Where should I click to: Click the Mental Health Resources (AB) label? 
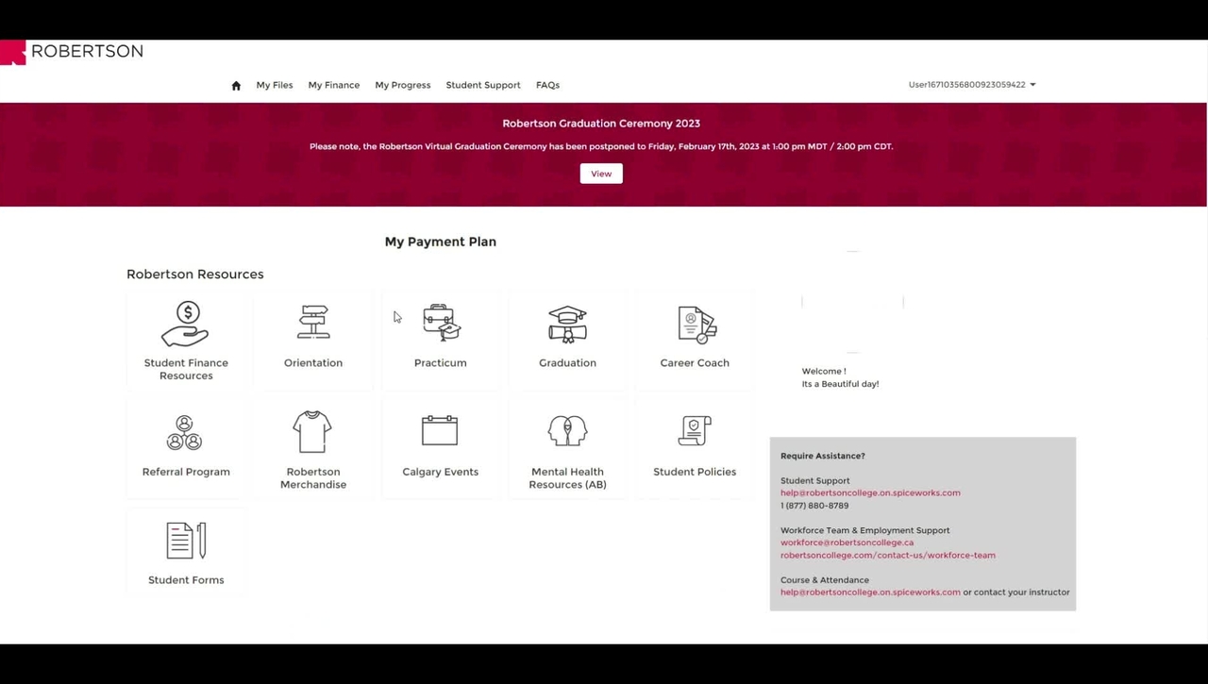tap(567, 478)
